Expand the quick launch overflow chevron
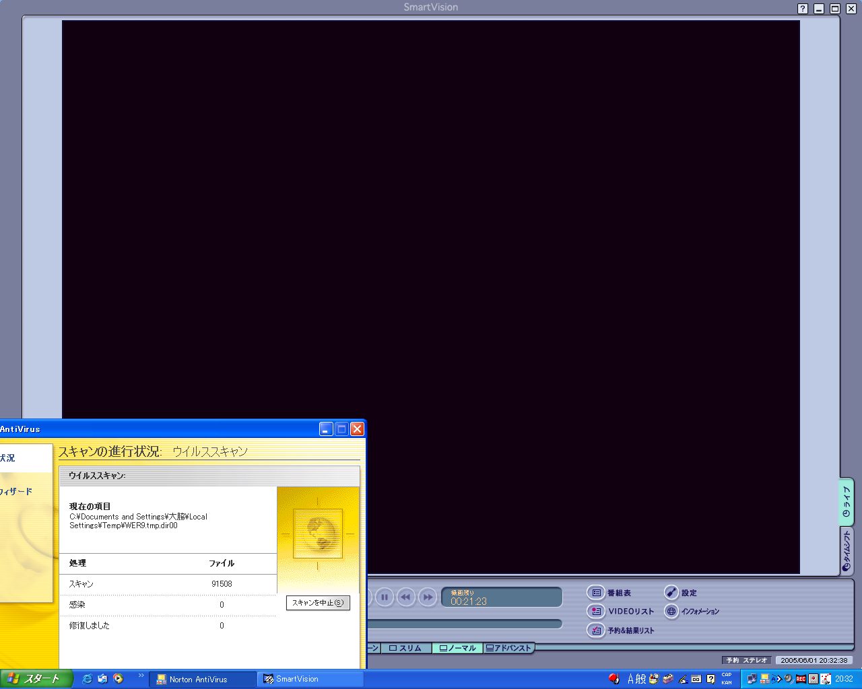The image size is (862, 689). coord(141,676)
